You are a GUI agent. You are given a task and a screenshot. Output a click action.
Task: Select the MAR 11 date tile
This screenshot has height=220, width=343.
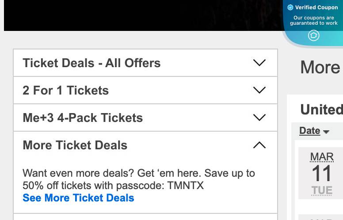click(321, 173)
